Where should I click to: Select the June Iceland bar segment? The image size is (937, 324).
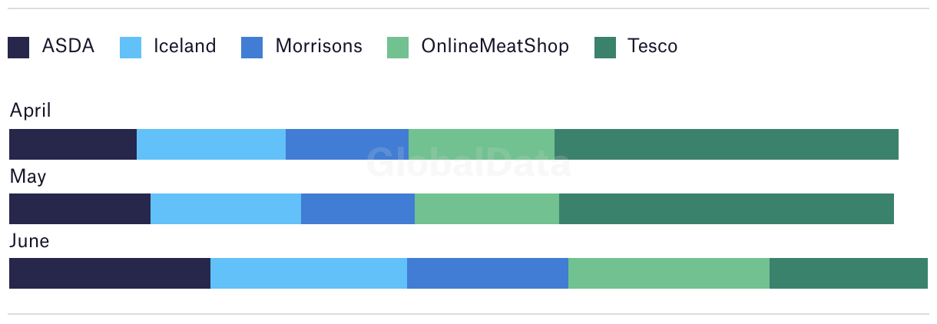tap(309, 273)
